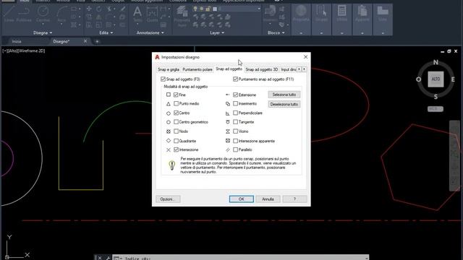Image resolution: width=463 pixels, height=260 pixels.
Task: Enable the Nodo snap mode
Action: pyautogui.click(x=176, y=131)
